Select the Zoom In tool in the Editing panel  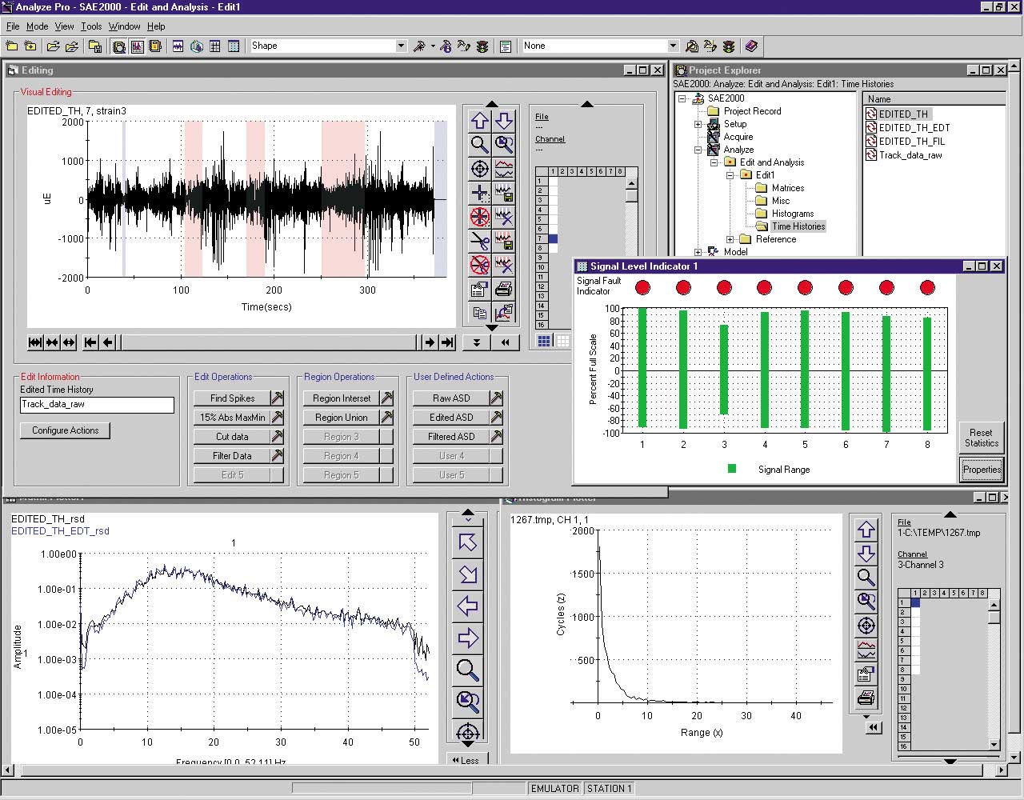pyautogui.click(x=479, y=145)
